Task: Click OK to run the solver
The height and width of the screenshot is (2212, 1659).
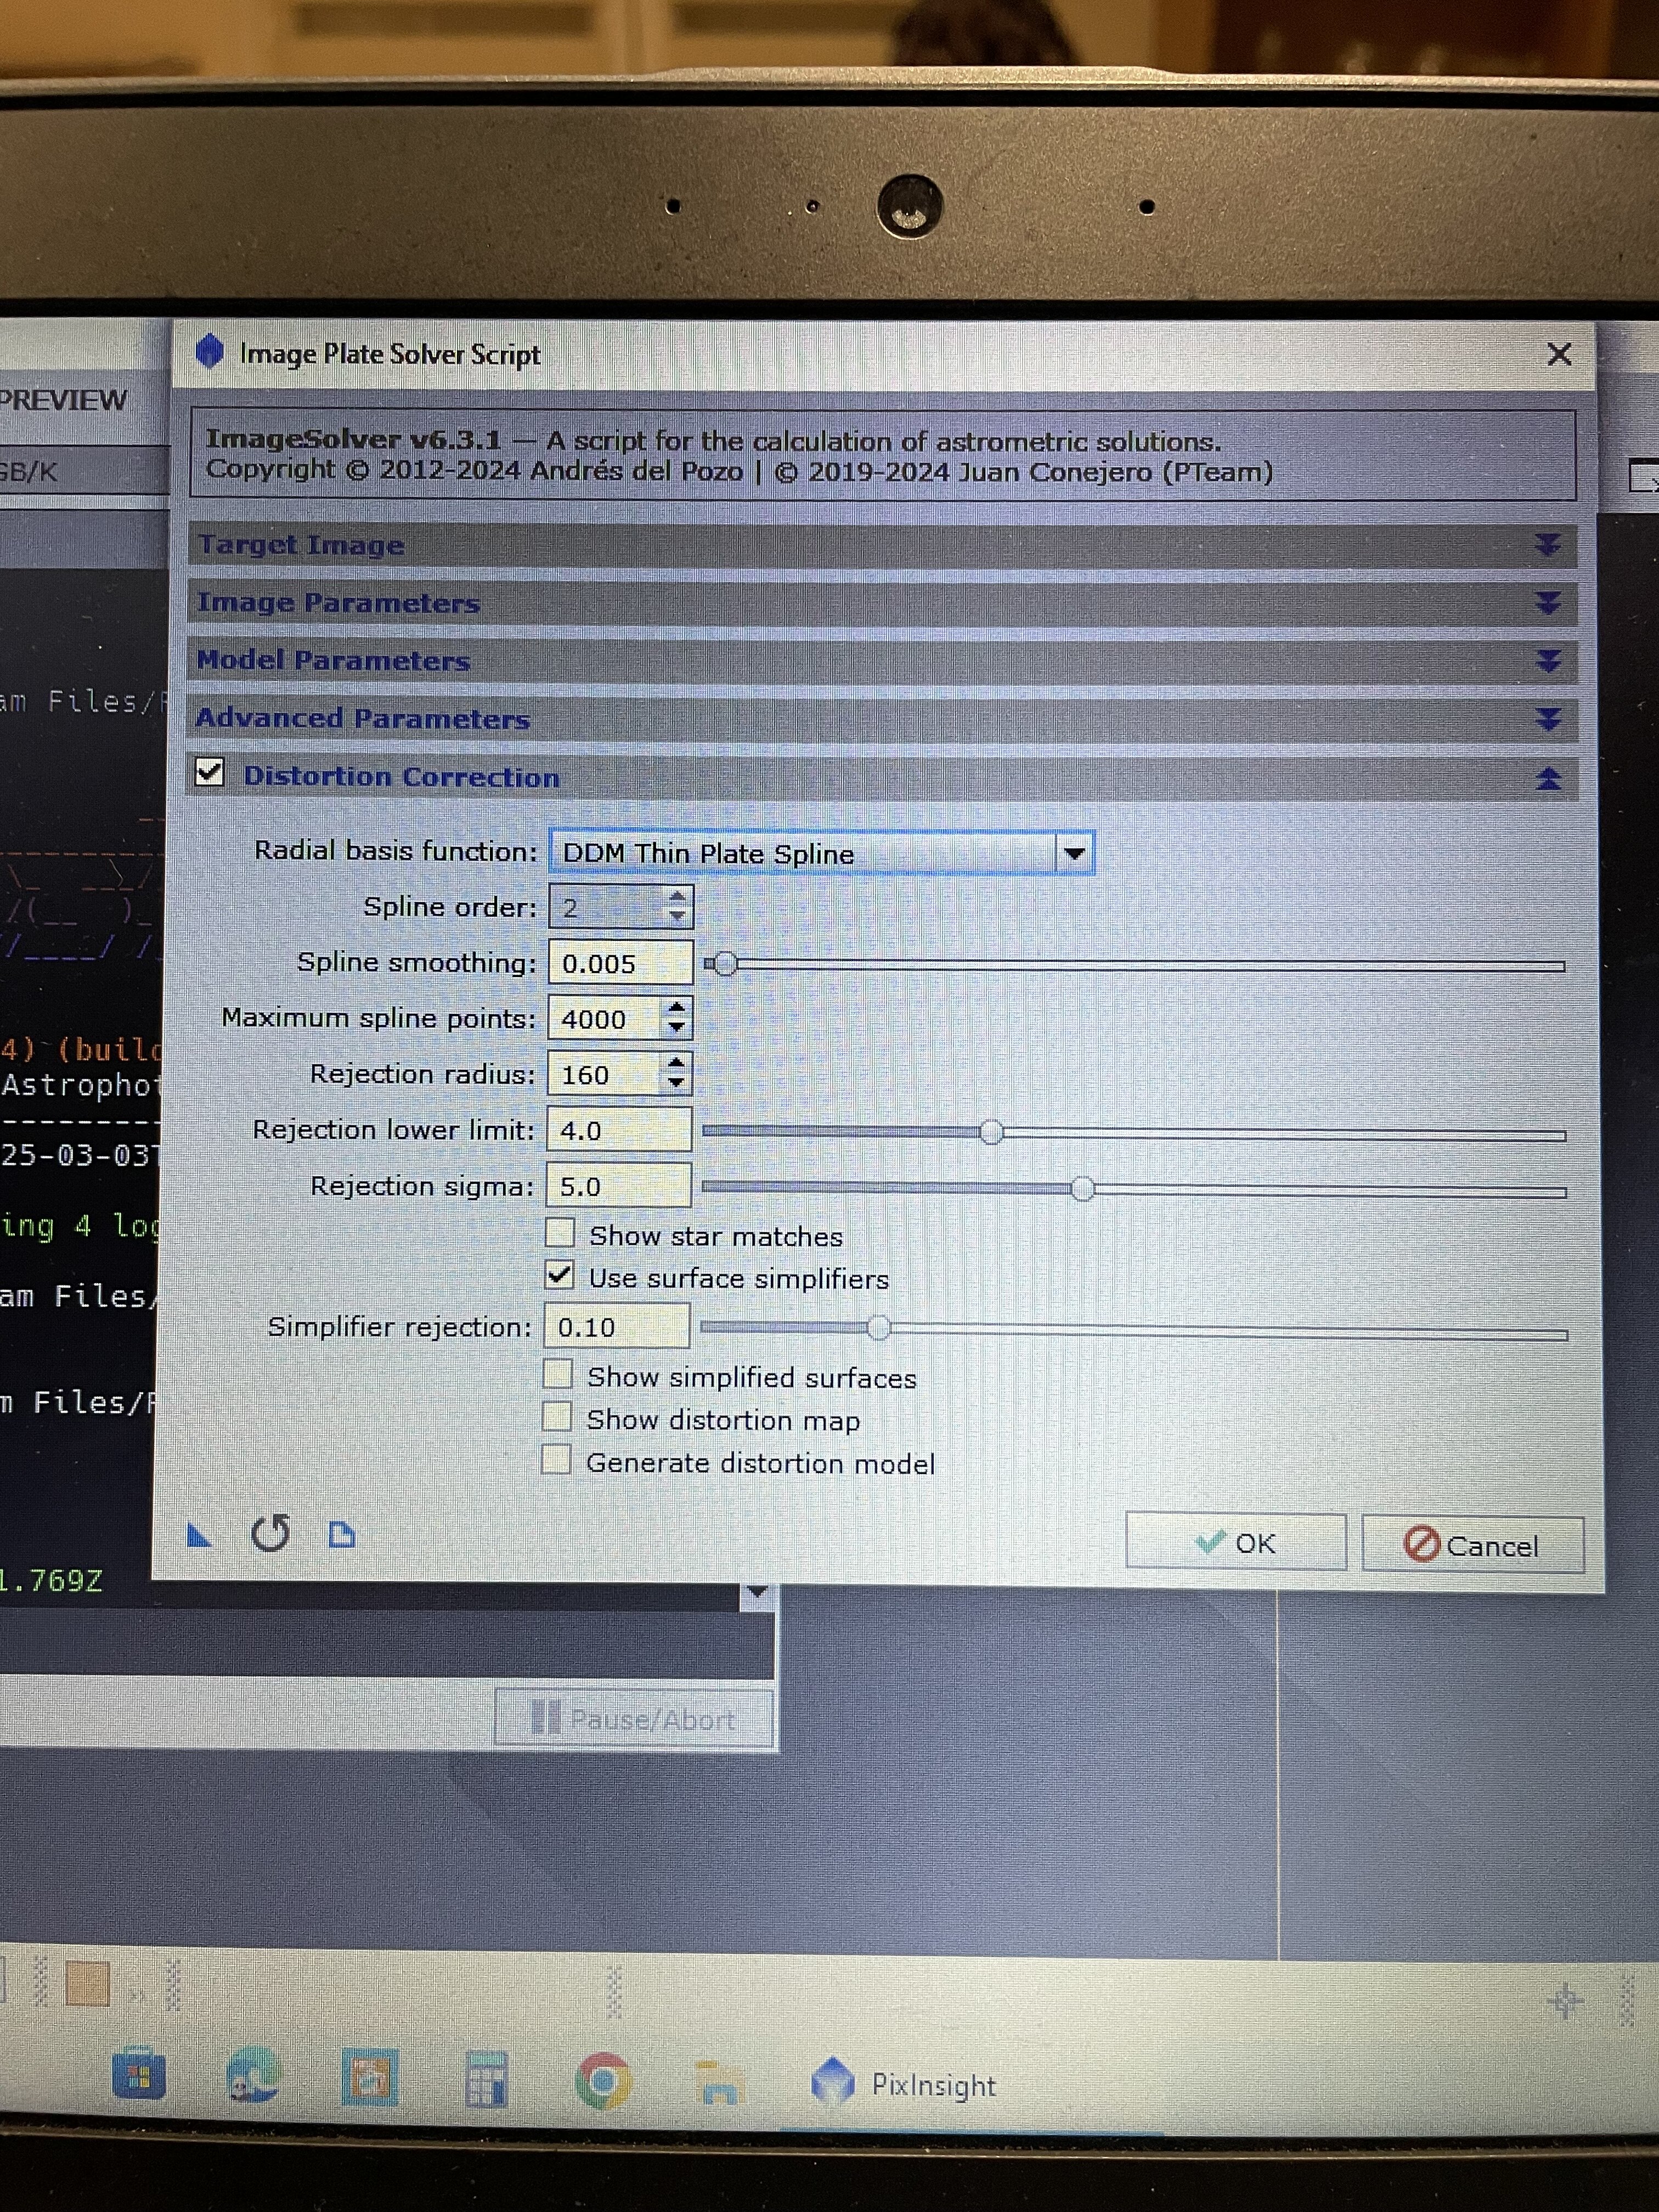Action: pyautogui.click(x=1235, y=1542)
